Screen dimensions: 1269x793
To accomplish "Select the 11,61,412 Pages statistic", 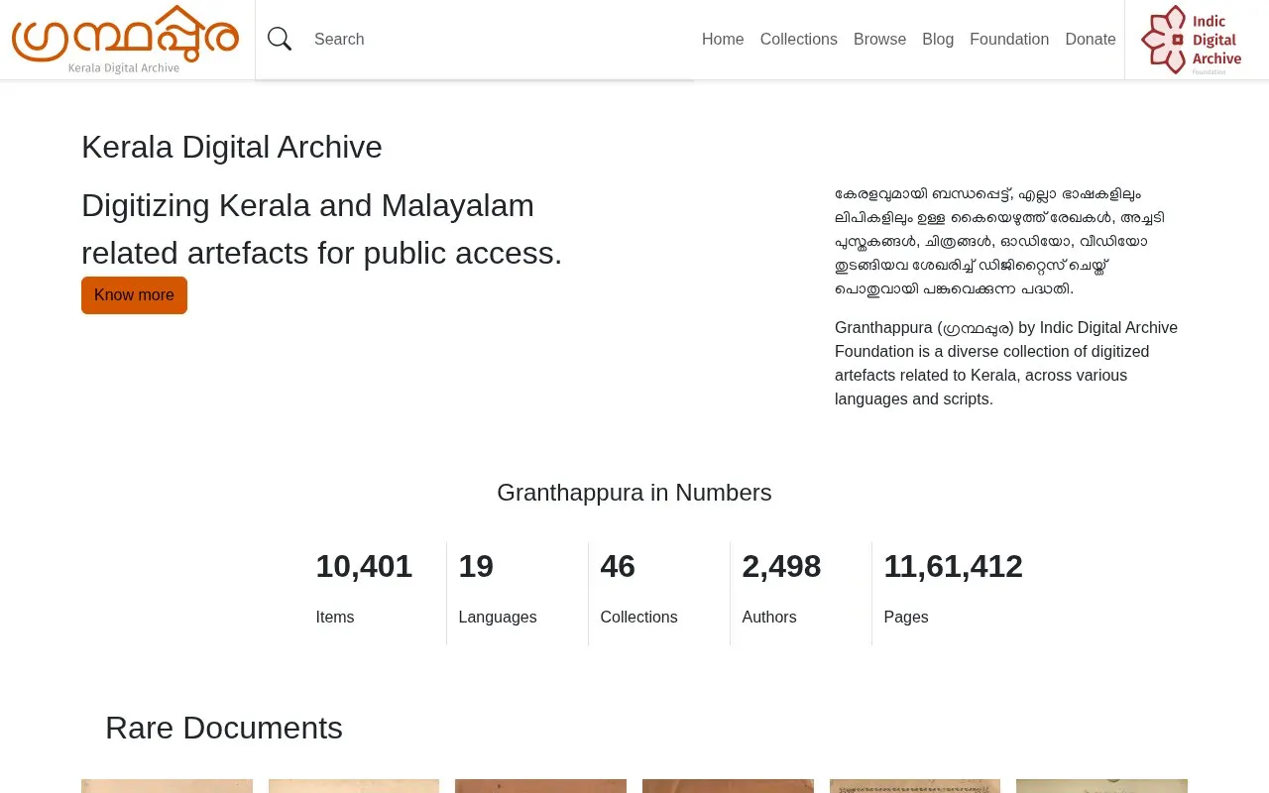I will [x=953, y=593].
